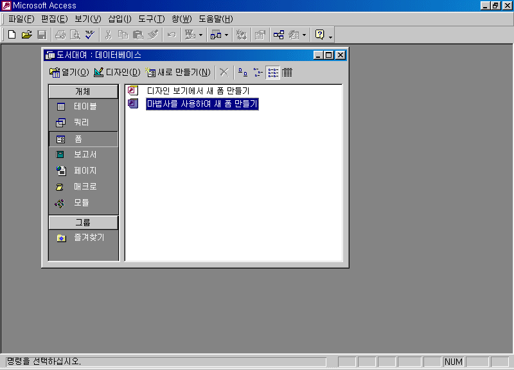Select 마법사를 사용하여 새 폼 만들기
The height and width of the screenshot is (370, 514).
pyautogui.click(x=202, y=104)
